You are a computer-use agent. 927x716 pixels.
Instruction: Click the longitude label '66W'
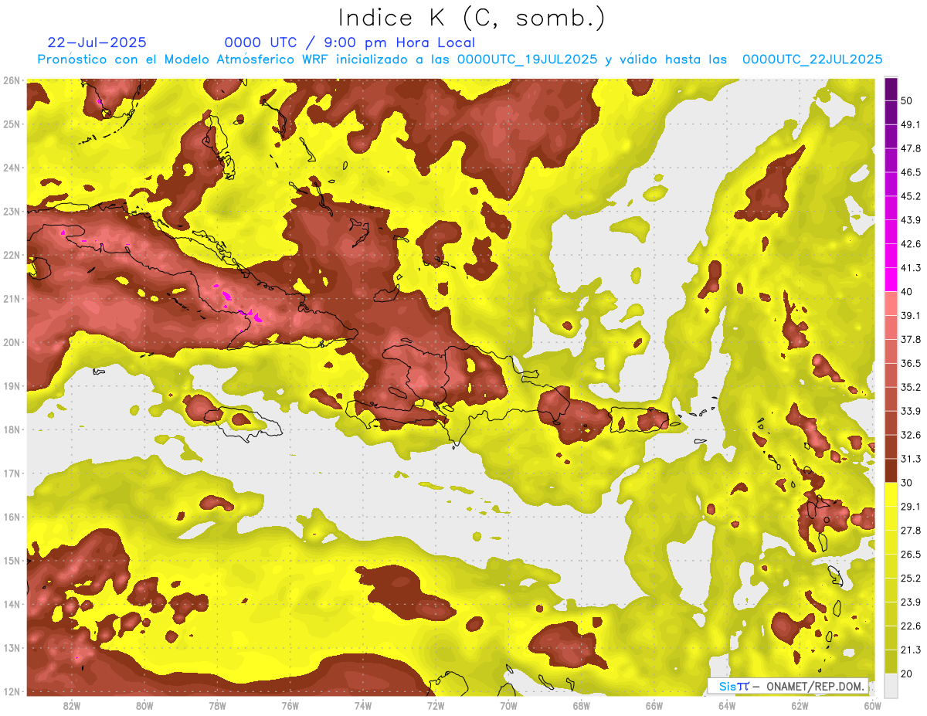pos(654,705)
